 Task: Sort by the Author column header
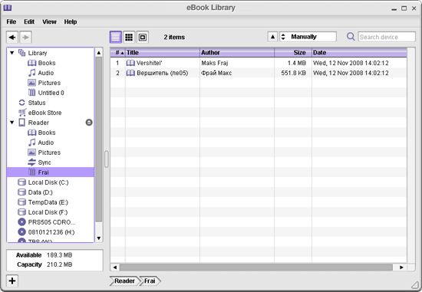tap(237, 53)
